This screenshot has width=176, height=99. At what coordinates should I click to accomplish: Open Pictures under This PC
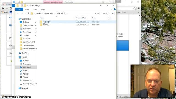(26, 74)
